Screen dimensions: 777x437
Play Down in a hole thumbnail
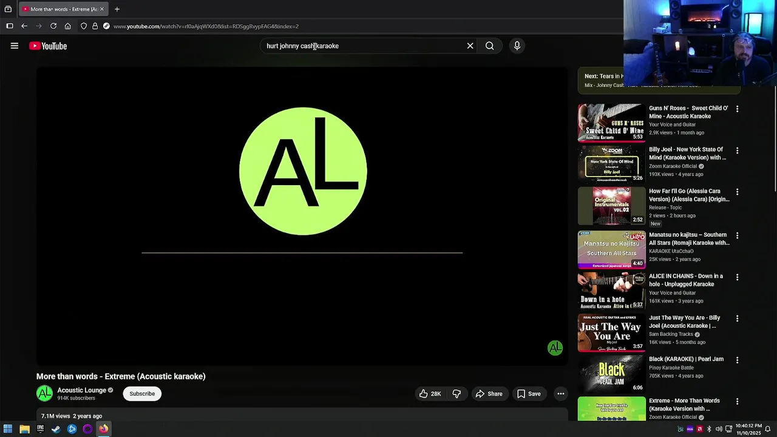(x=611, y=291)
